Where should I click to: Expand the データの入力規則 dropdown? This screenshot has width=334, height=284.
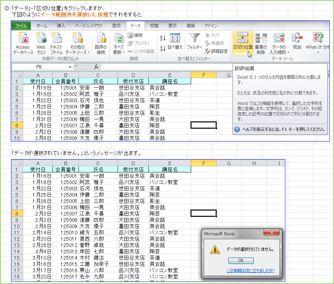(x=288, y=52)
